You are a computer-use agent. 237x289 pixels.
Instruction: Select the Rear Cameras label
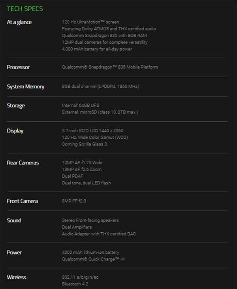23,163
